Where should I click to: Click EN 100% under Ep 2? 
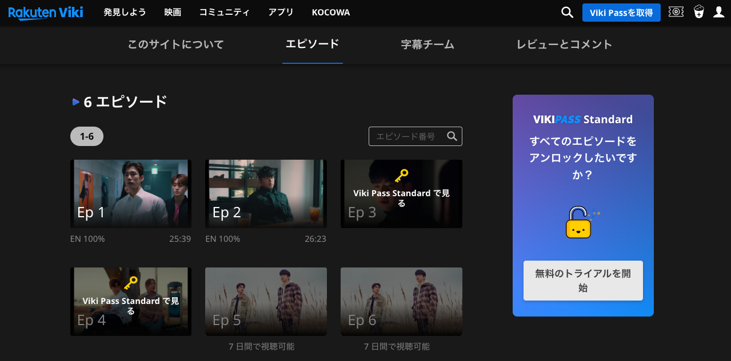click(223, 239)
